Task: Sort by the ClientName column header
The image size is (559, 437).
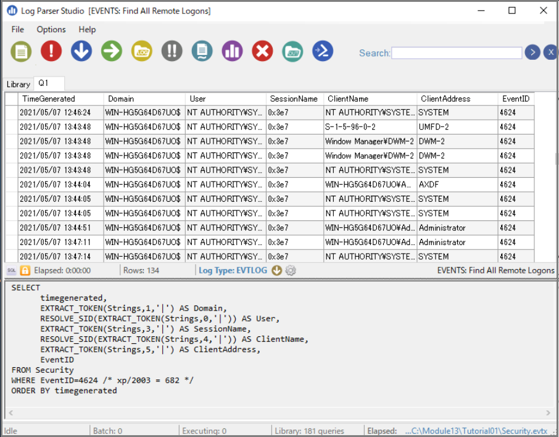Action: [x=370, y=99]
